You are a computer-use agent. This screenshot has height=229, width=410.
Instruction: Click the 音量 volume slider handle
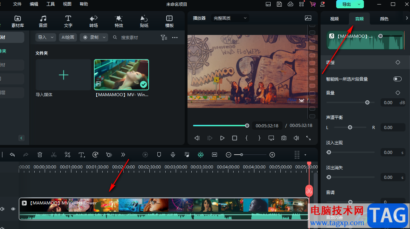367,102
